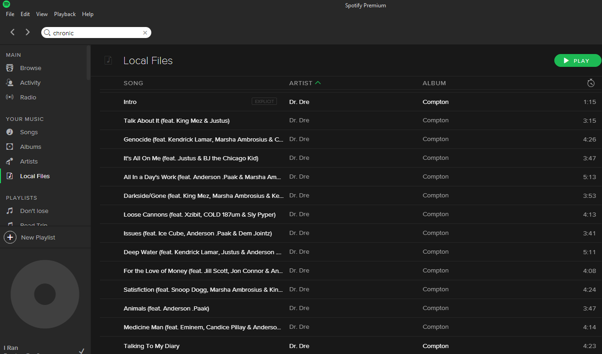This screenshot has width=602, height=354.
Task: Open the now playing track I Ran
Action: tap(11, 348)
